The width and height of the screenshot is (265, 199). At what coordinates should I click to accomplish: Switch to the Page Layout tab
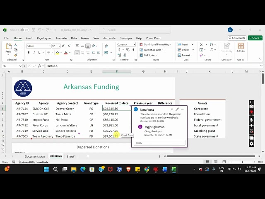[44, 38]
